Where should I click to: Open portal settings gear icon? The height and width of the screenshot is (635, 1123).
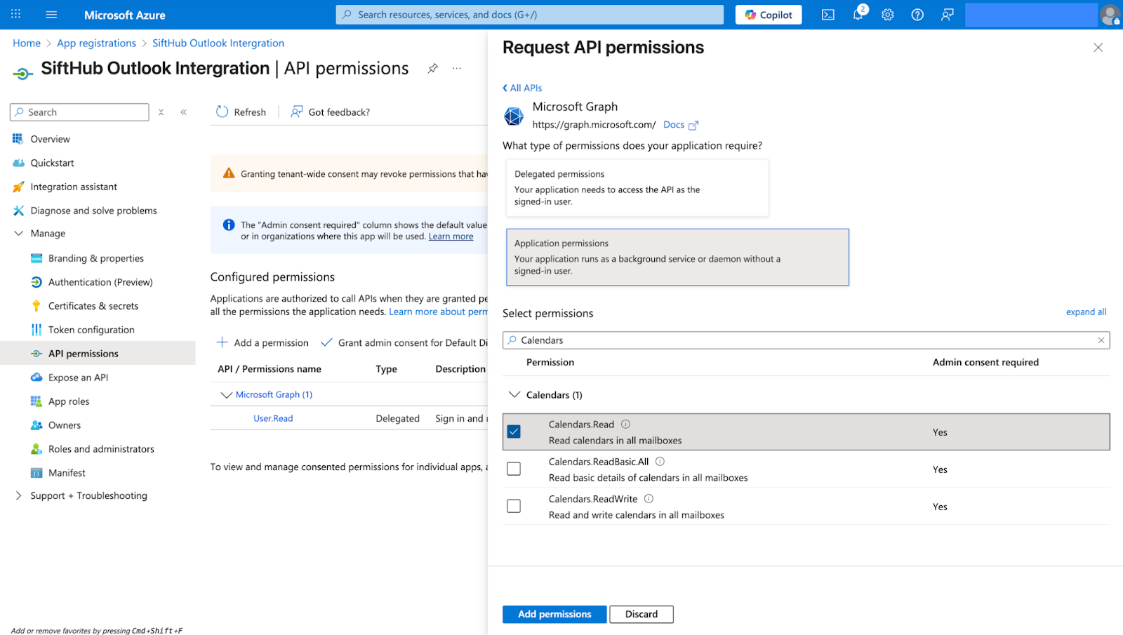click(x=888, y=15)
